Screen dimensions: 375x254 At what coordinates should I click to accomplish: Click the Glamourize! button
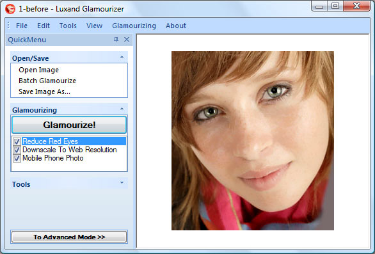pos(69,125)
